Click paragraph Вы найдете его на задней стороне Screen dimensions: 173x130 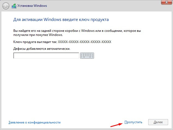[x=77, y=33]
